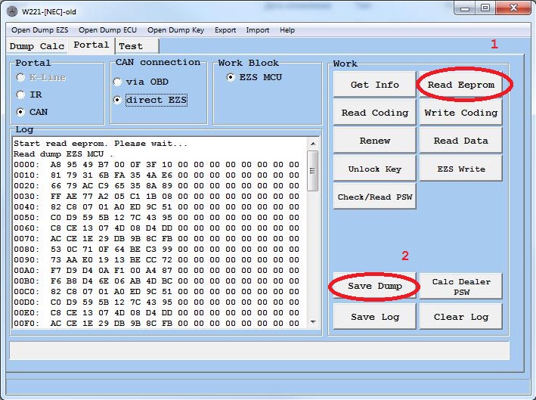536x400 pixels.
Task: Open the Open Dump EZS menu
Action: pyautogui.click(x=39, y=30)
